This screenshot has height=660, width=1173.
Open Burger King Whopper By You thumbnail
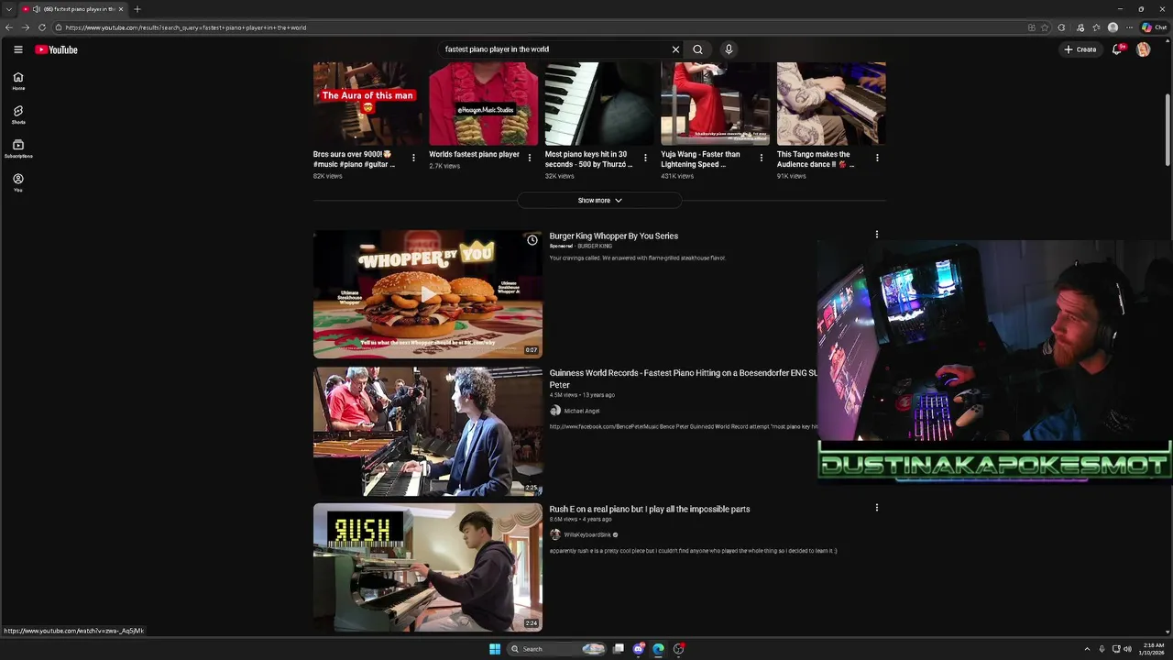tap(428, 293)
